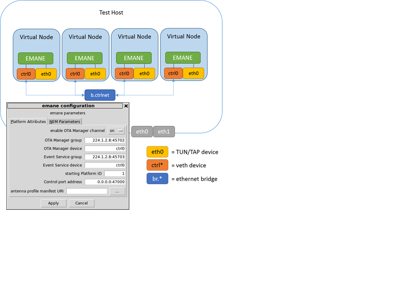Screen dimensions: 403x302
Task: Click the blue br.* legend swatch
Action: (157, 179)
